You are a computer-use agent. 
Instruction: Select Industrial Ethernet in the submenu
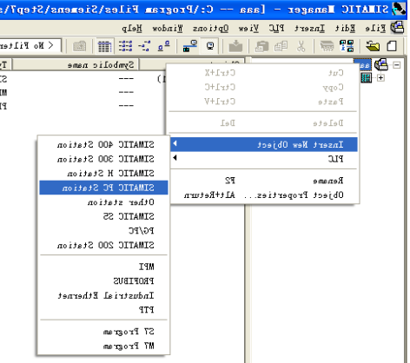103,295
